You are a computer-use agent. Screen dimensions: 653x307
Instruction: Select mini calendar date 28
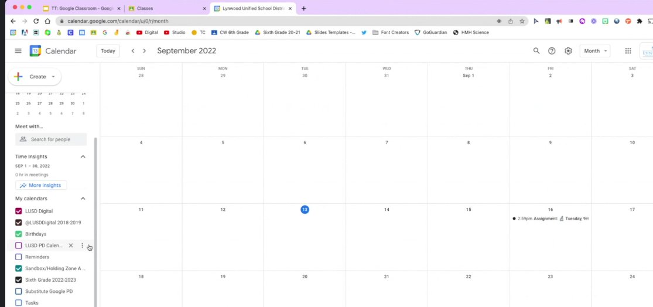click(50, 103)
